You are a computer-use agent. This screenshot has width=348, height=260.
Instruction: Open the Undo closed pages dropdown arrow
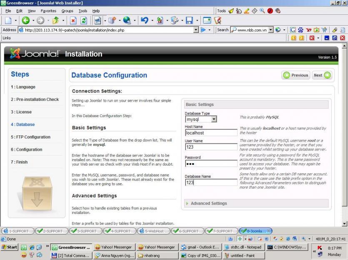point(152,21)
